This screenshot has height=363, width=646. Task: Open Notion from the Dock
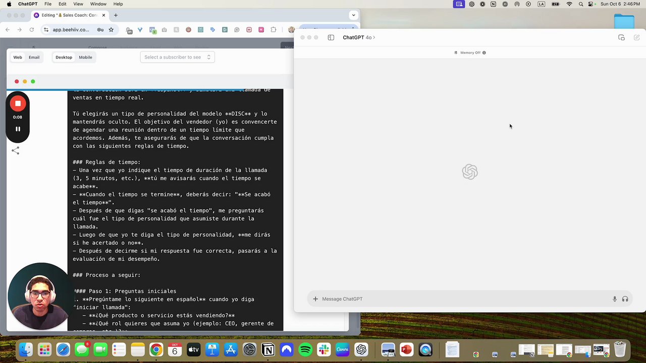click(x=268, y=349)
